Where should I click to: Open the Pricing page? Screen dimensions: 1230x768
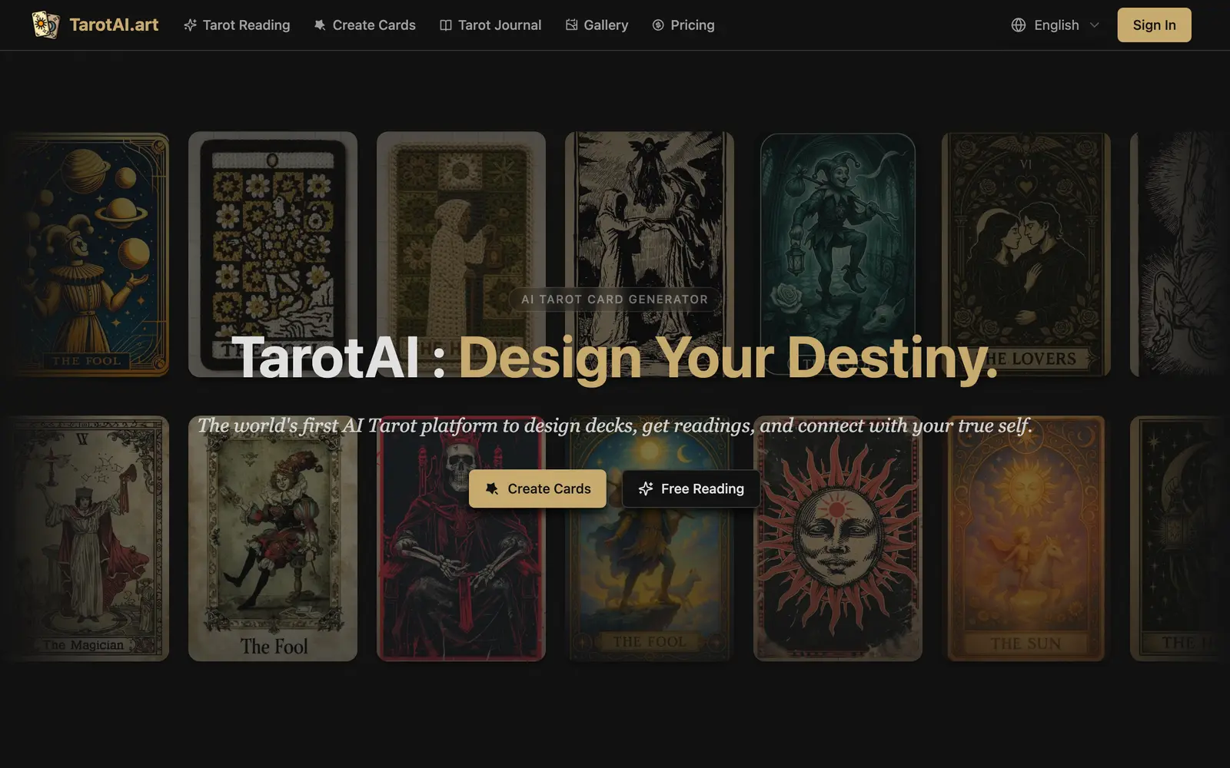(683, 25)
